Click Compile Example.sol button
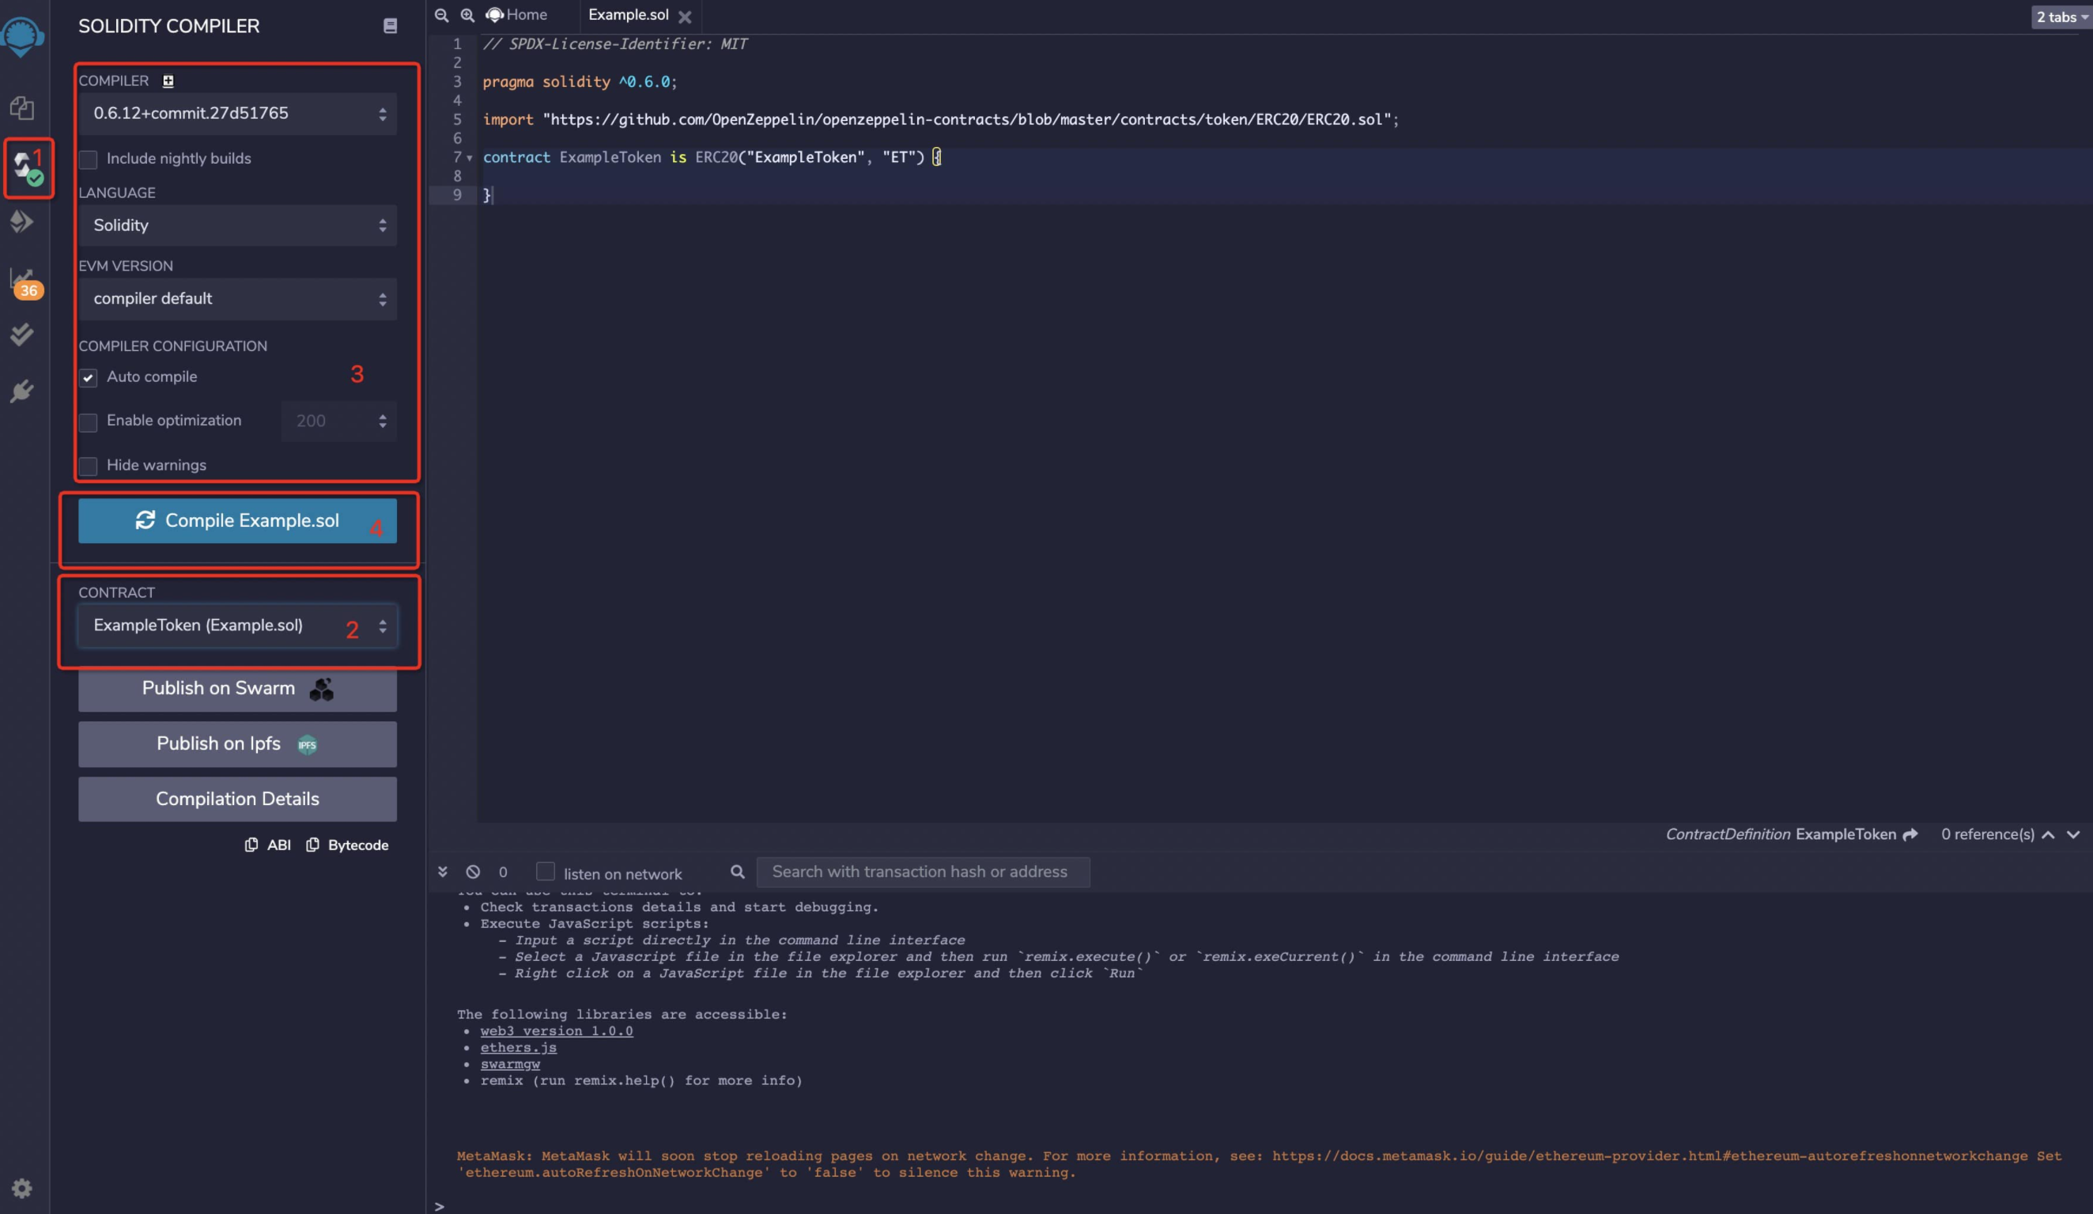This screenshot has width=2093, height=1214. click(237, 521)
